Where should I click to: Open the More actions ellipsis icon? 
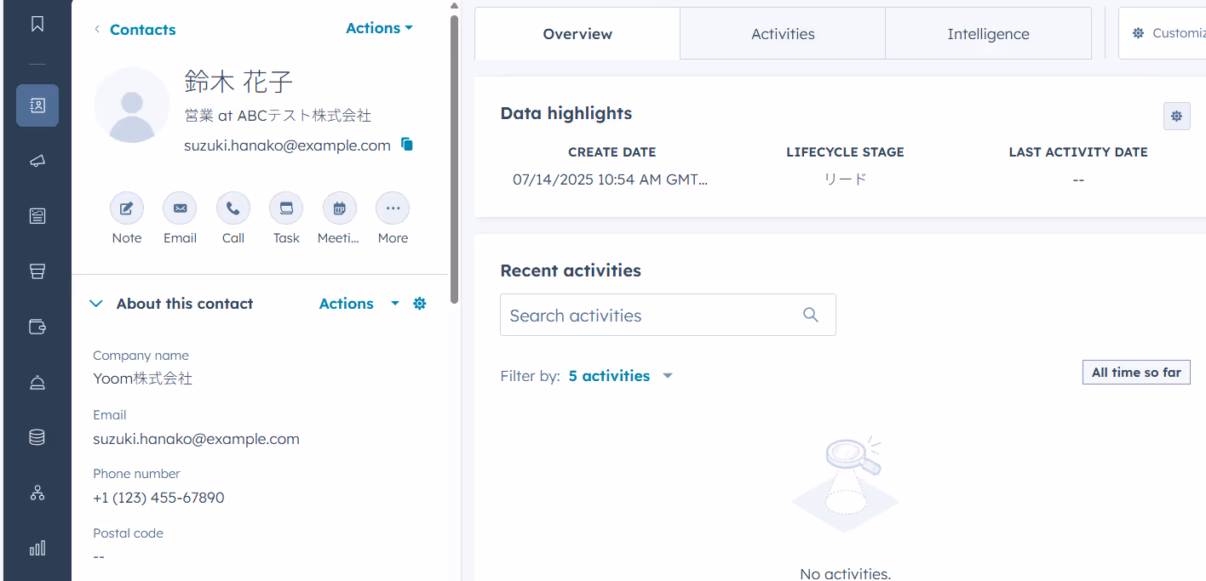pos(393,208)
